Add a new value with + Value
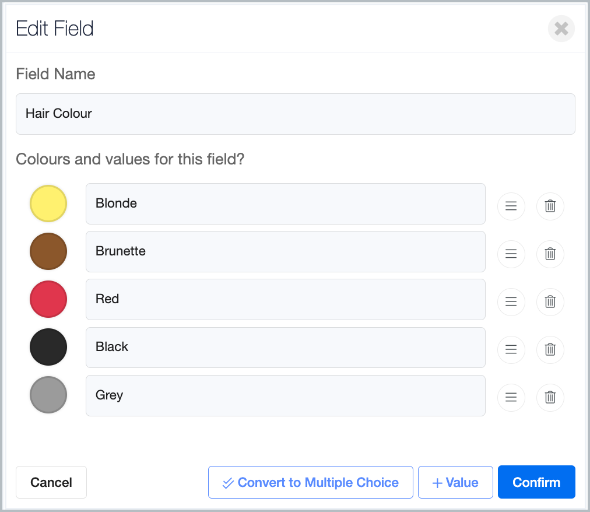 click(455, 482)
